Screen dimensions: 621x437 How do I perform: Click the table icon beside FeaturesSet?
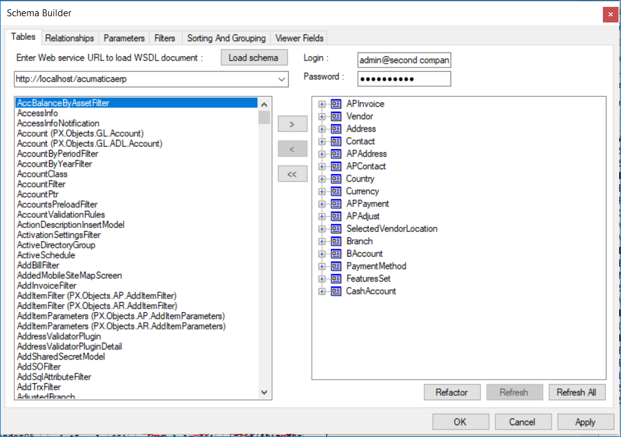[x=336, y=278]
